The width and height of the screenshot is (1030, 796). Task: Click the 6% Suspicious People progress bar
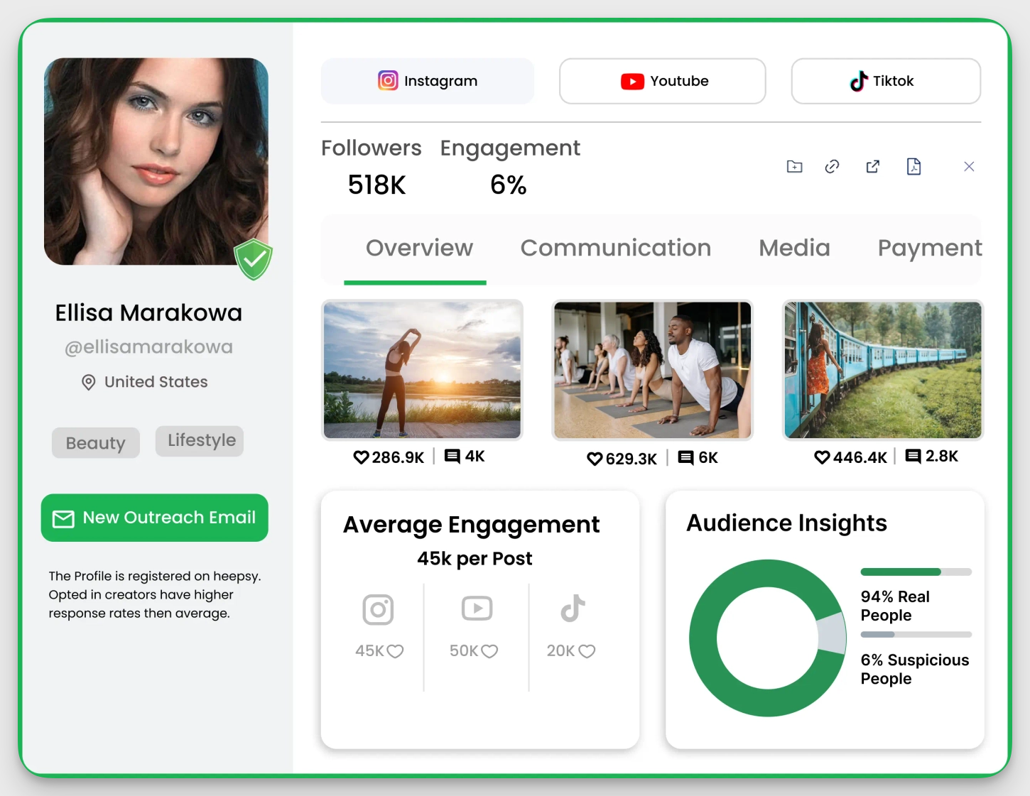pyautogui.click(x=916, y=635)
